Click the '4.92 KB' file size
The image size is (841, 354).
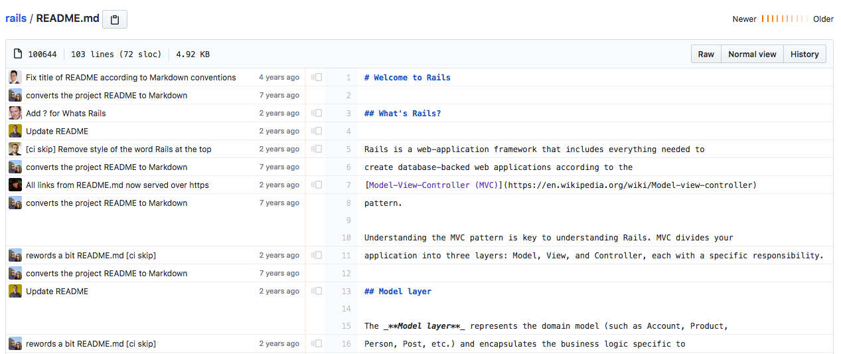coord(193,54)
